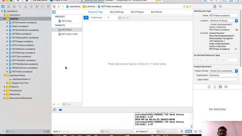Click the Organization text field
The height and width of the screenshot is (136, 242).
[223, 75]
